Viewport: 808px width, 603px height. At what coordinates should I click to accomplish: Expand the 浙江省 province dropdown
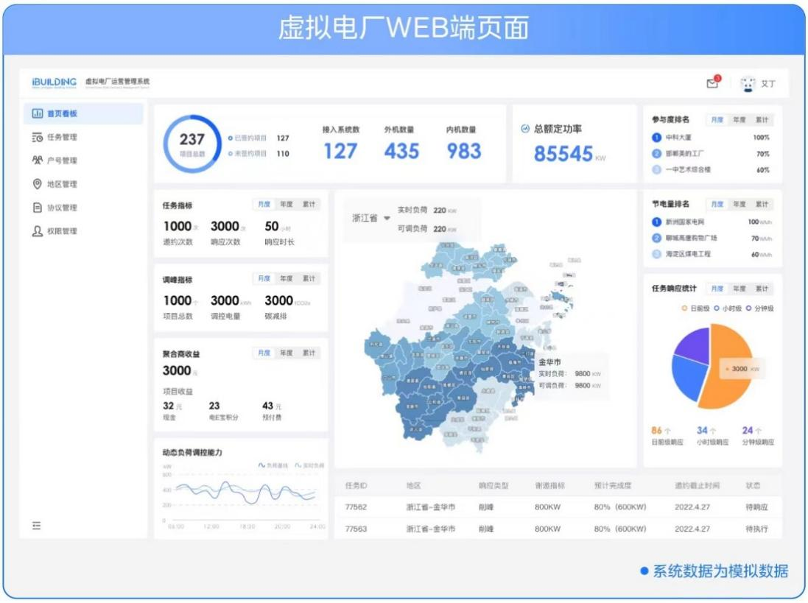click(387, 218)
